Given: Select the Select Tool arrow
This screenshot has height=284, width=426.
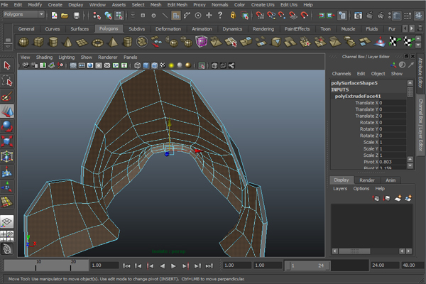Looking at the screenshot, I should pyautogui.click(x=7, y=65).
